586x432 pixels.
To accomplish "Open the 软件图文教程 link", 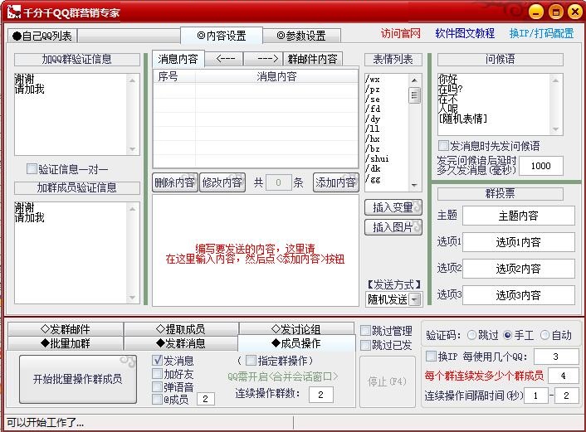I will click(x=465, y=34).
